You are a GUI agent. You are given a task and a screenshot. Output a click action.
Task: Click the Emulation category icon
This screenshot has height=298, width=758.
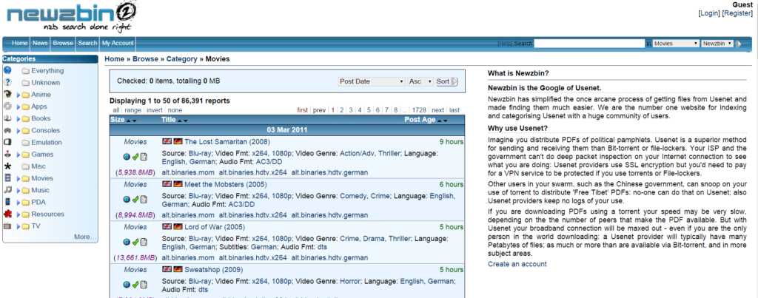tap(7, 142)
